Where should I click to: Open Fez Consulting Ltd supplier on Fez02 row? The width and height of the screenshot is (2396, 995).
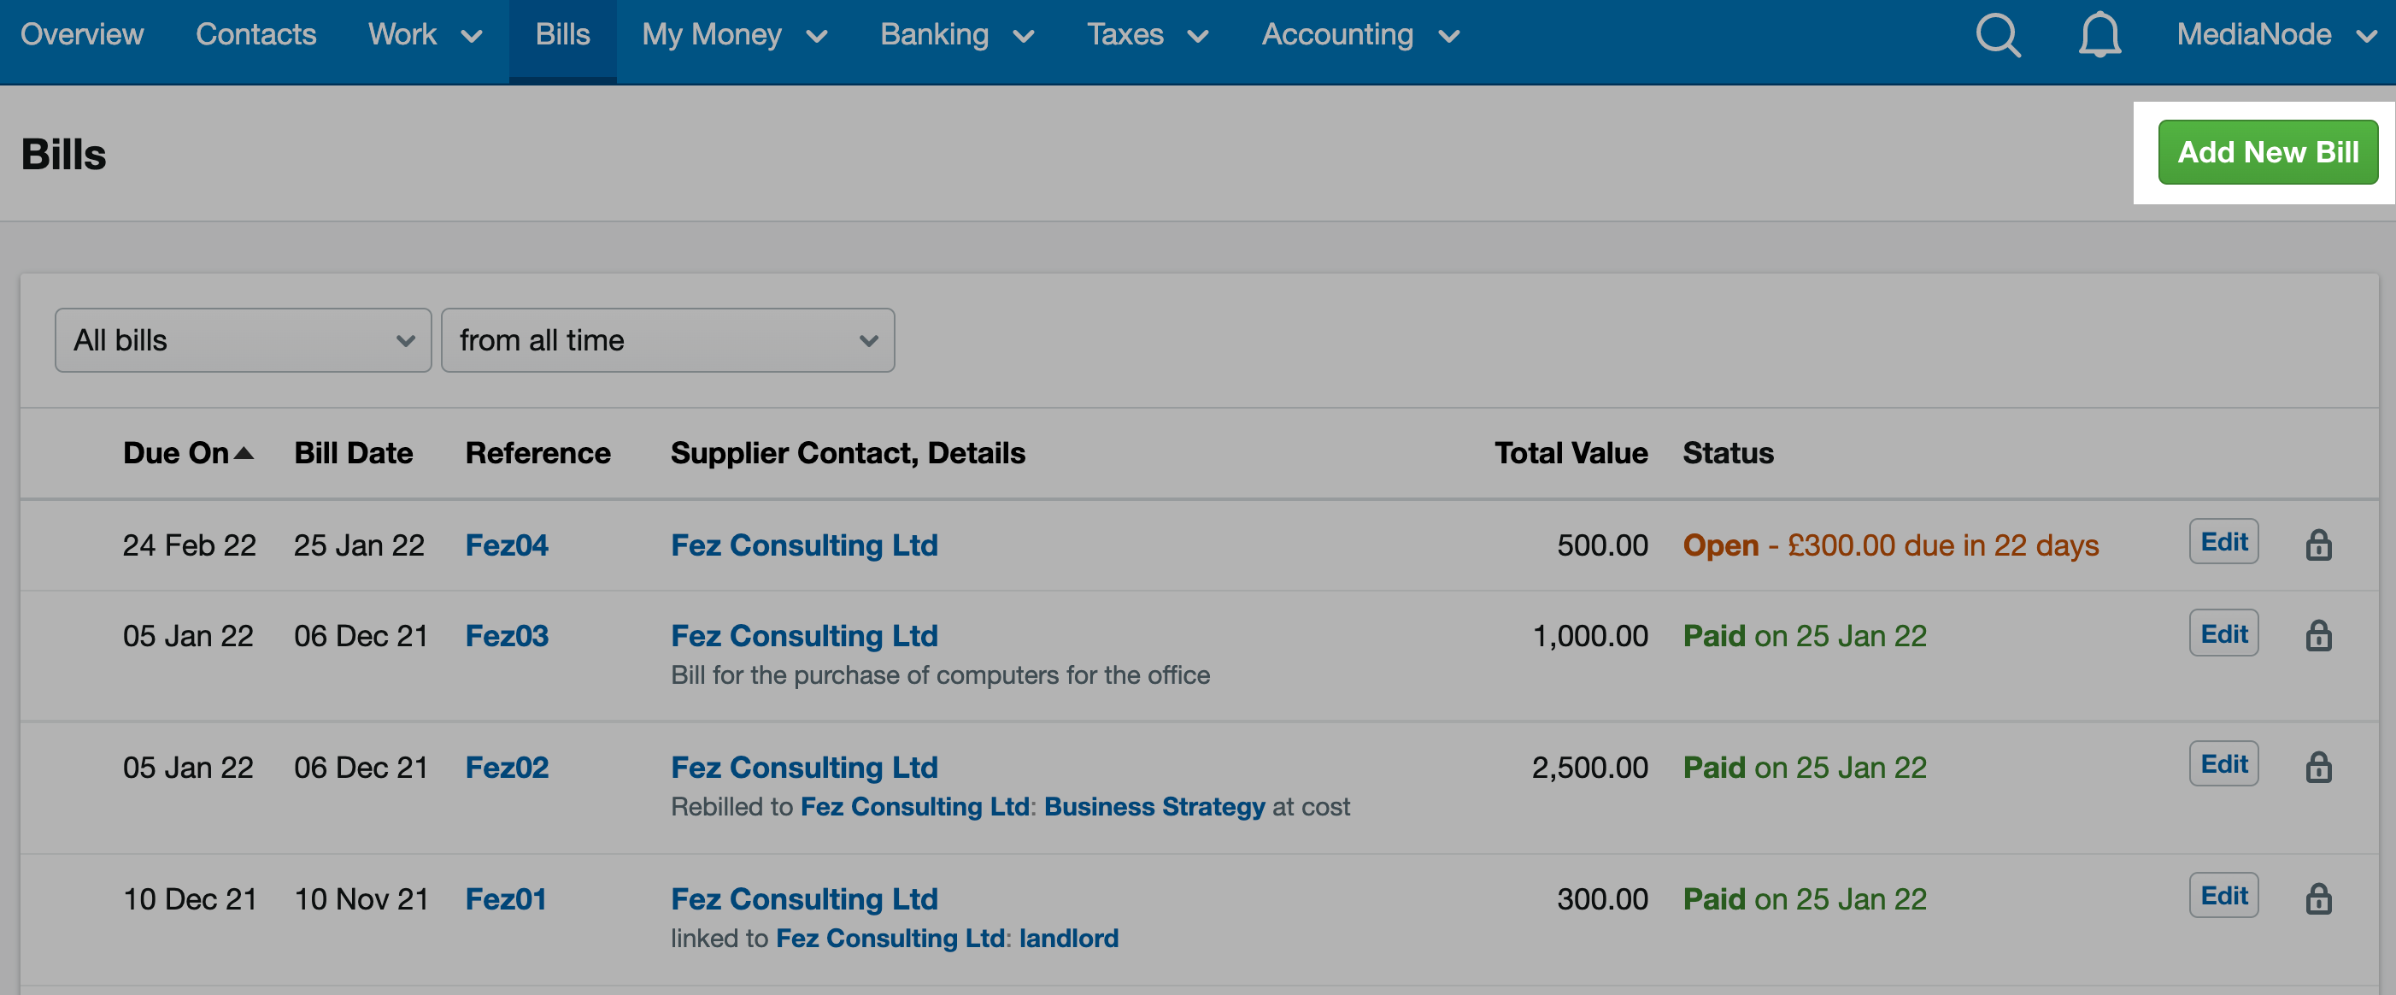(x=805, y=768)
